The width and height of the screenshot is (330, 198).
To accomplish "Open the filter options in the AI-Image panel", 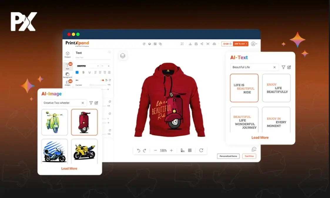I will coord(91,103).
